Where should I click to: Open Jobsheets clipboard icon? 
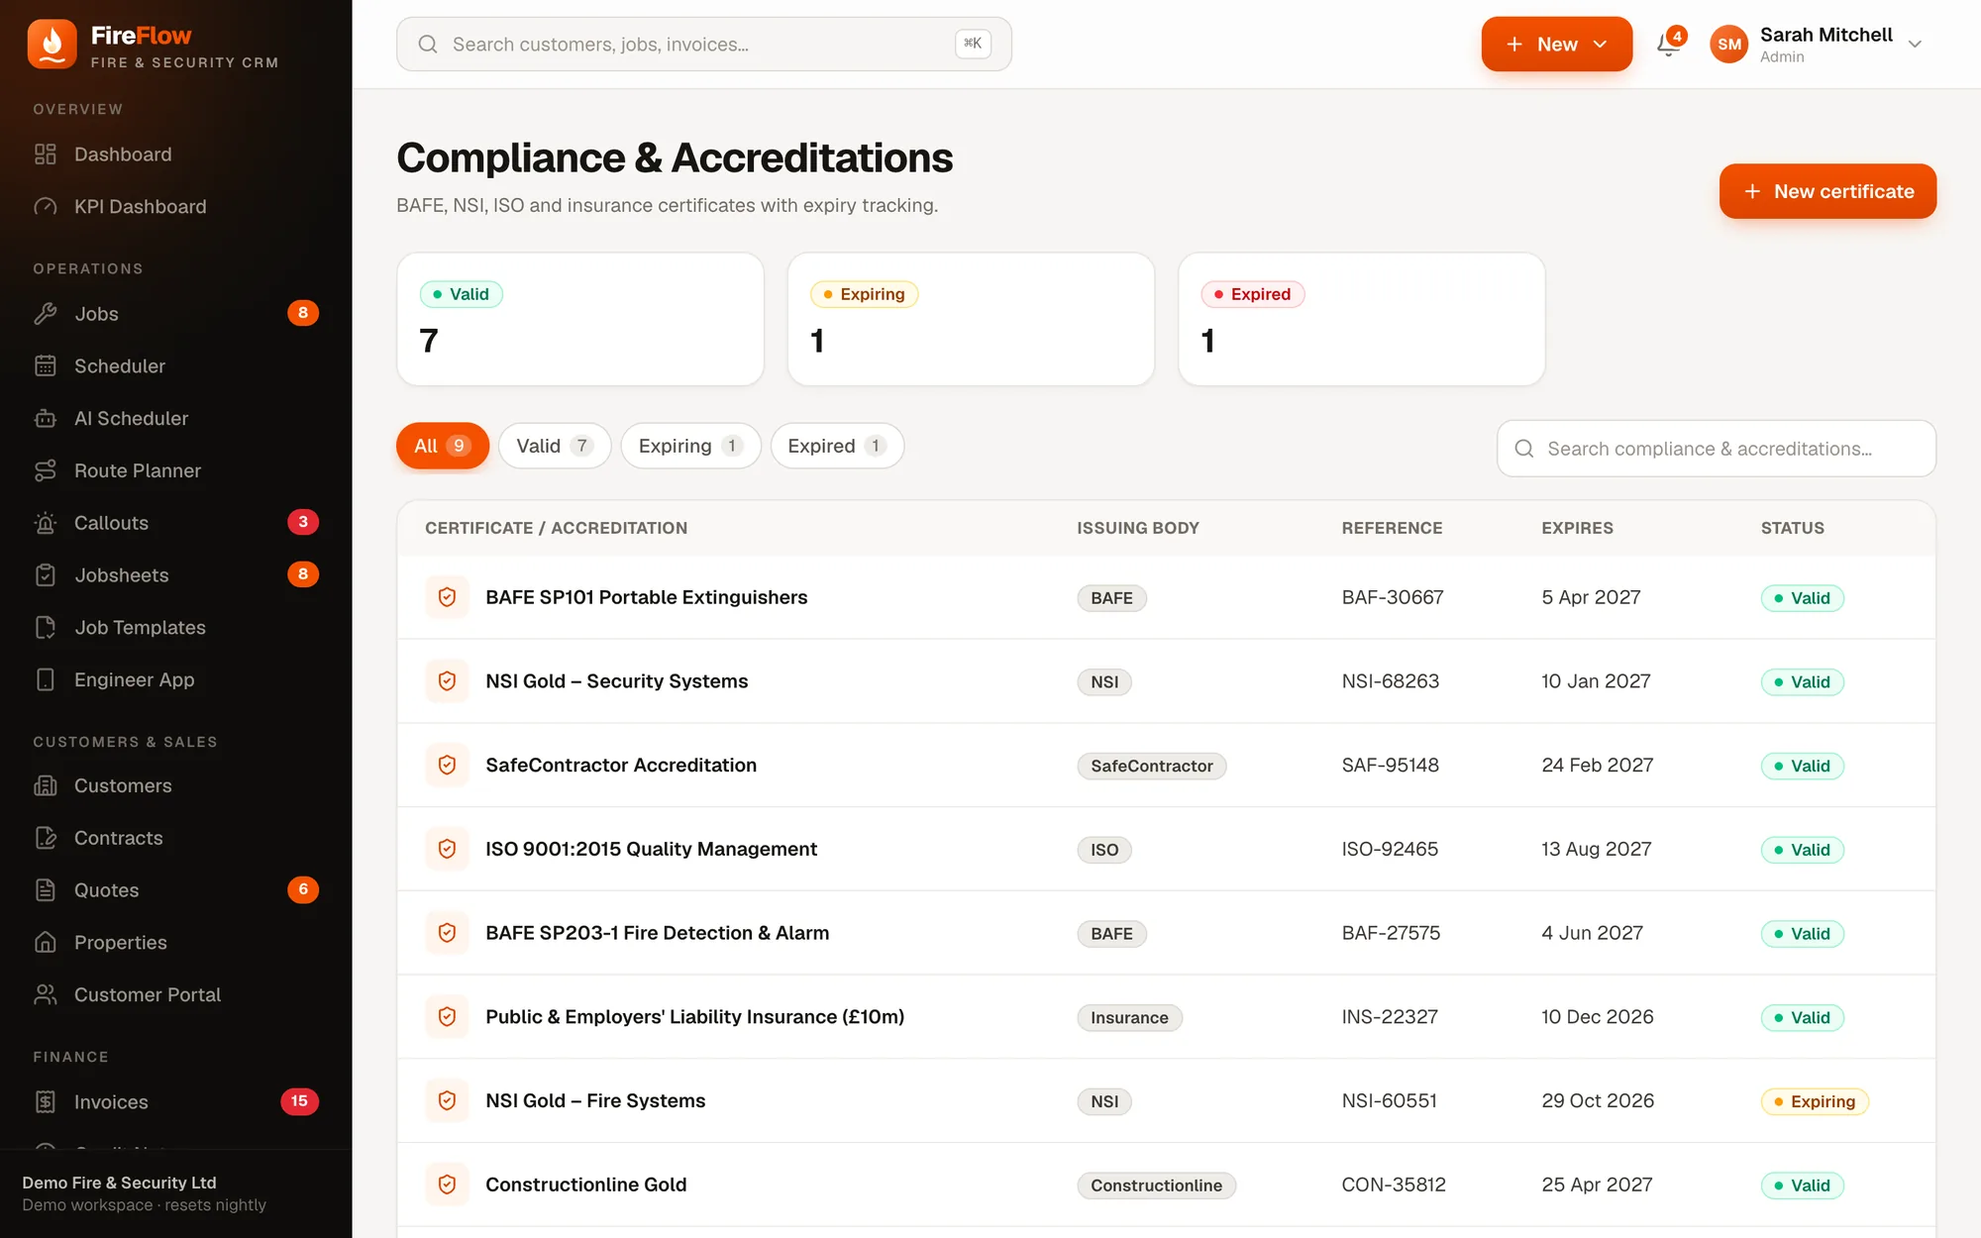tap(46, 575)
